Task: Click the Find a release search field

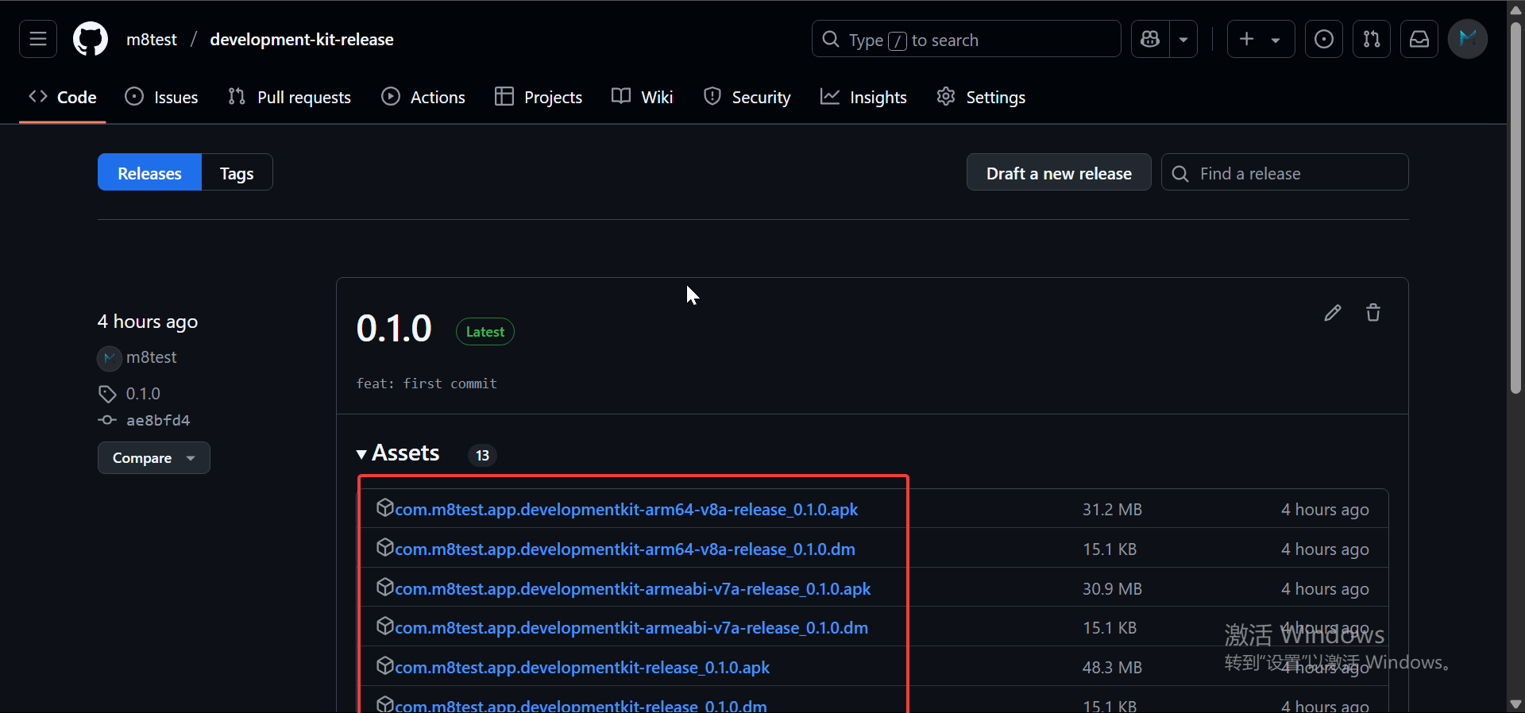Action: point(1295,173)
